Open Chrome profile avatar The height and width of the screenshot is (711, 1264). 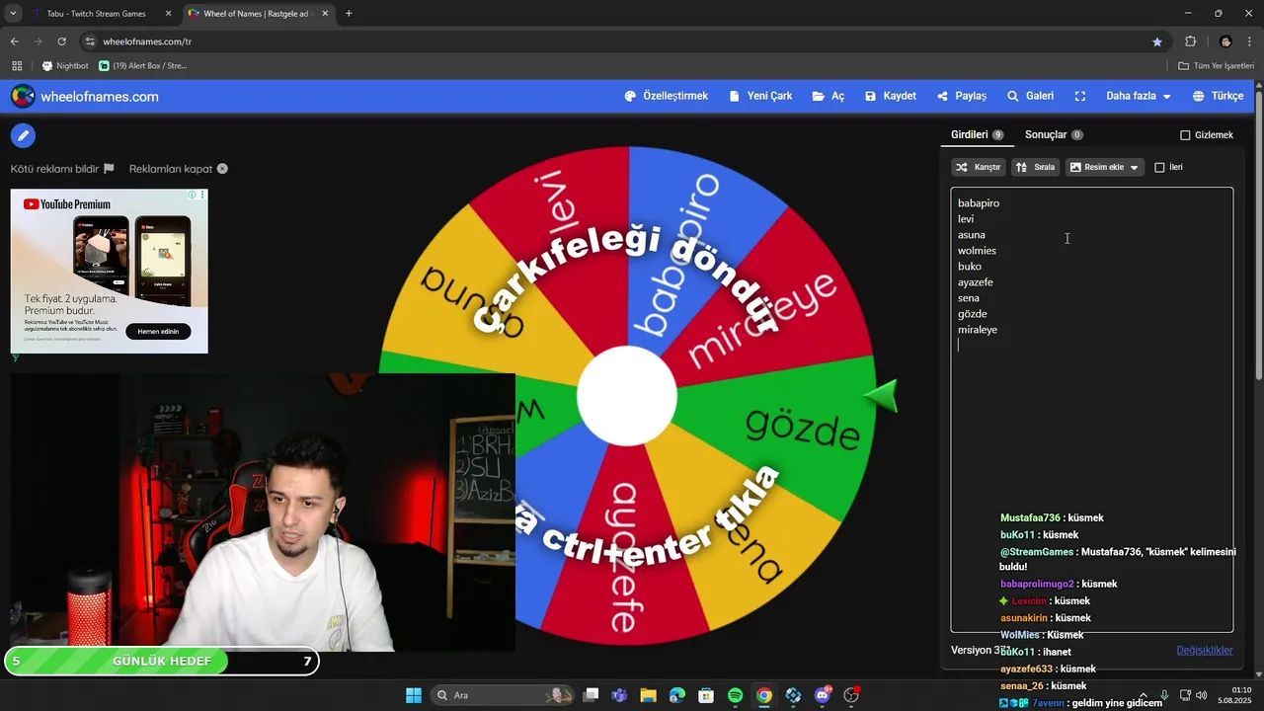[x=1225, y=41]
